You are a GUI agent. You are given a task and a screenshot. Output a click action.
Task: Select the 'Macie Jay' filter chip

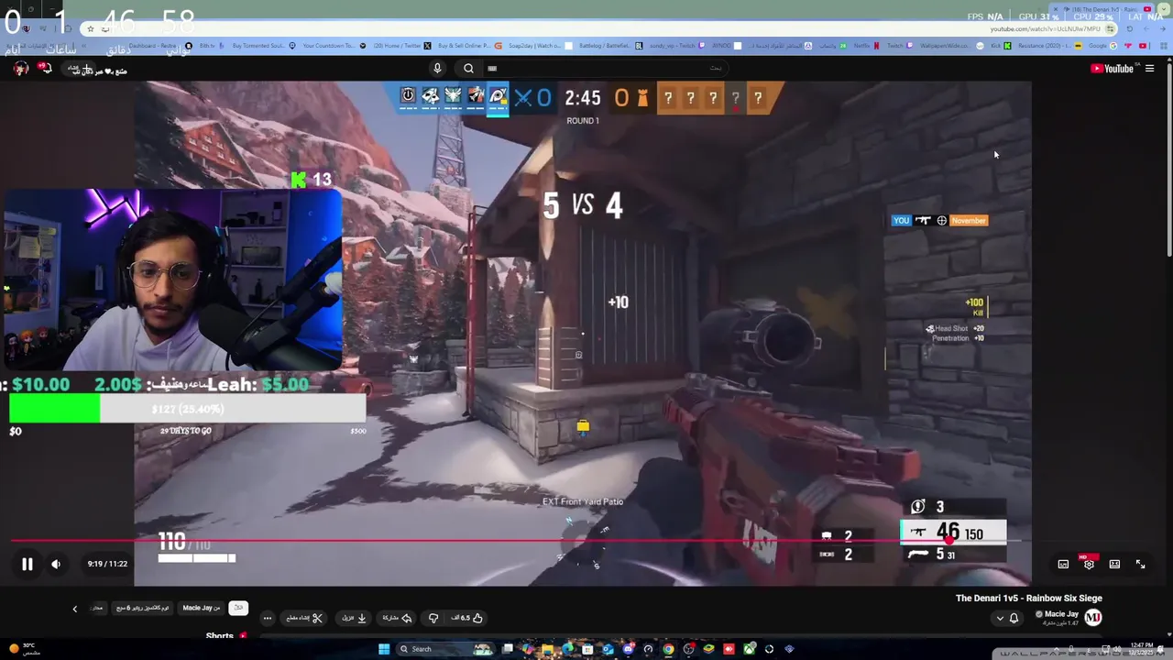(x=201, y=608)
